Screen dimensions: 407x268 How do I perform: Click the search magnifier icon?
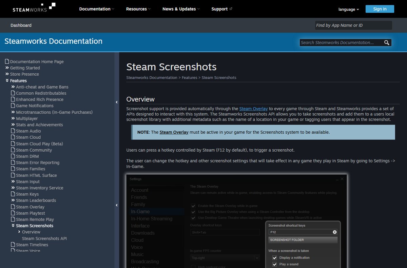tap(387, 43)
